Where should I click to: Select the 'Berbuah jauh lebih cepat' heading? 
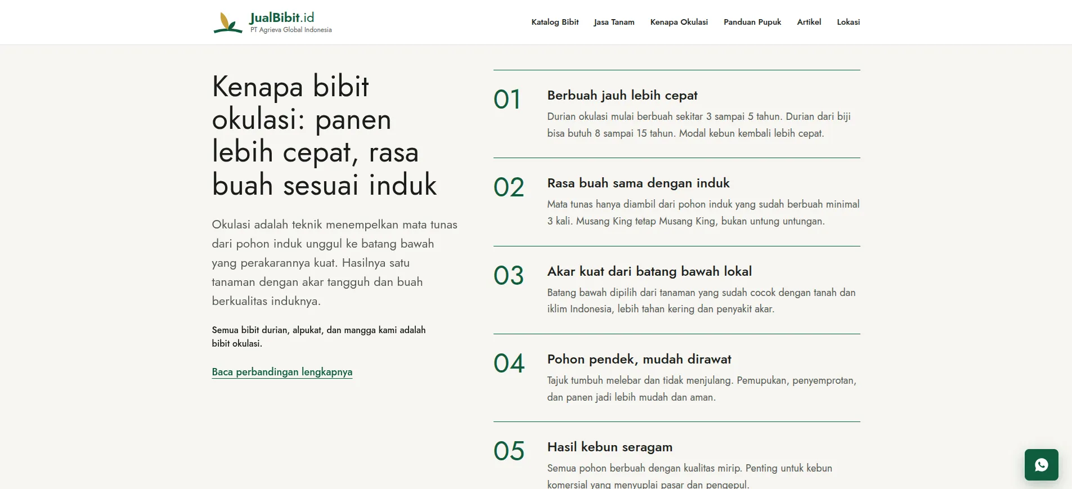(622, 95)
